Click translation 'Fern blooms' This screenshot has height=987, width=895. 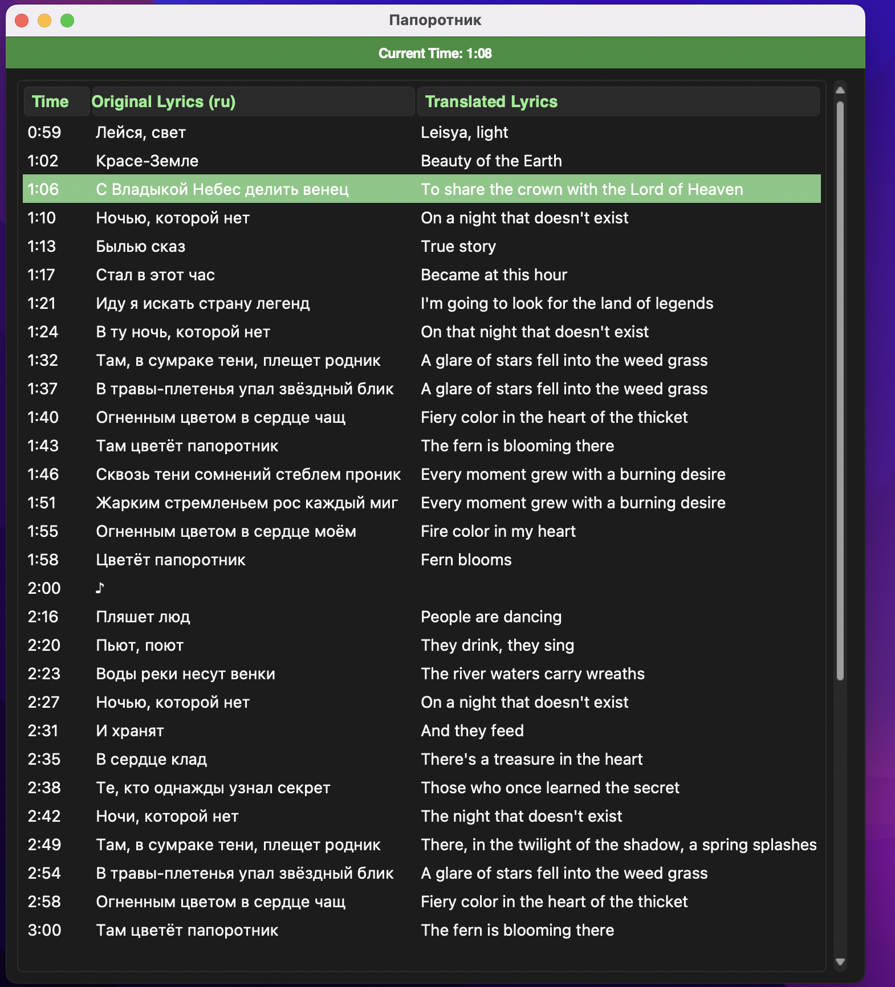click(x=466, y=560)
